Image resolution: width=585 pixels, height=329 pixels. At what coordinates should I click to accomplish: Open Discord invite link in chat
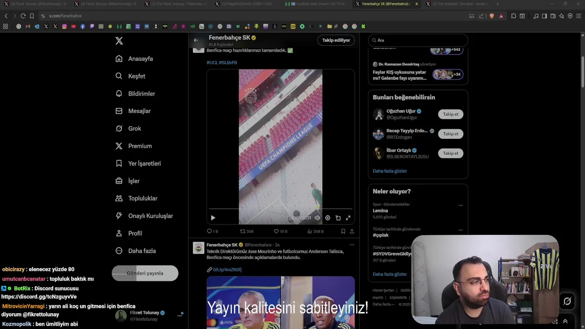[x=39, y=297]
